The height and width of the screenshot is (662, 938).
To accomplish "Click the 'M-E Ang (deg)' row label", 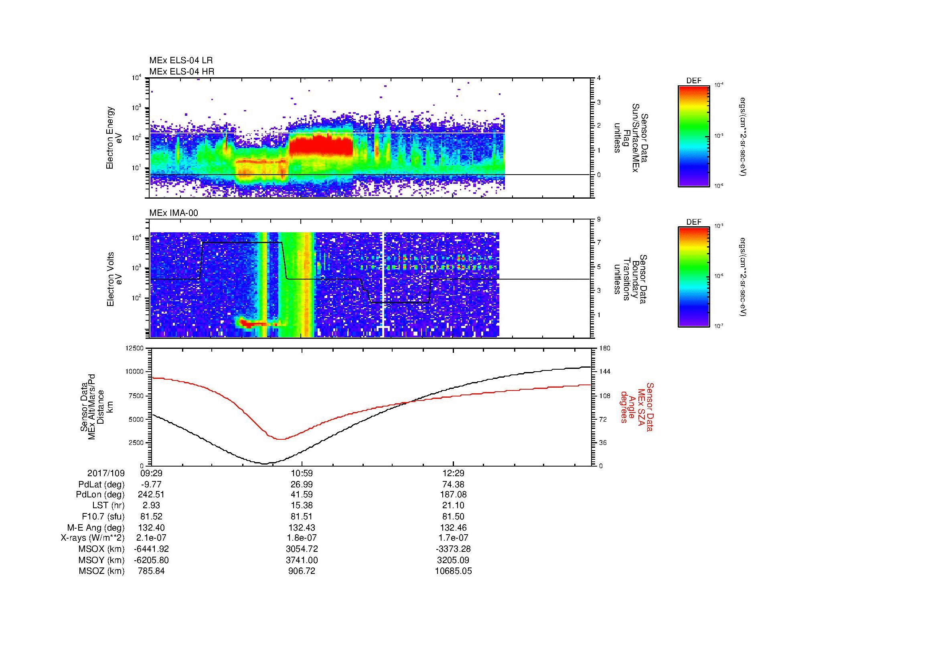I will tap(96, 527).
